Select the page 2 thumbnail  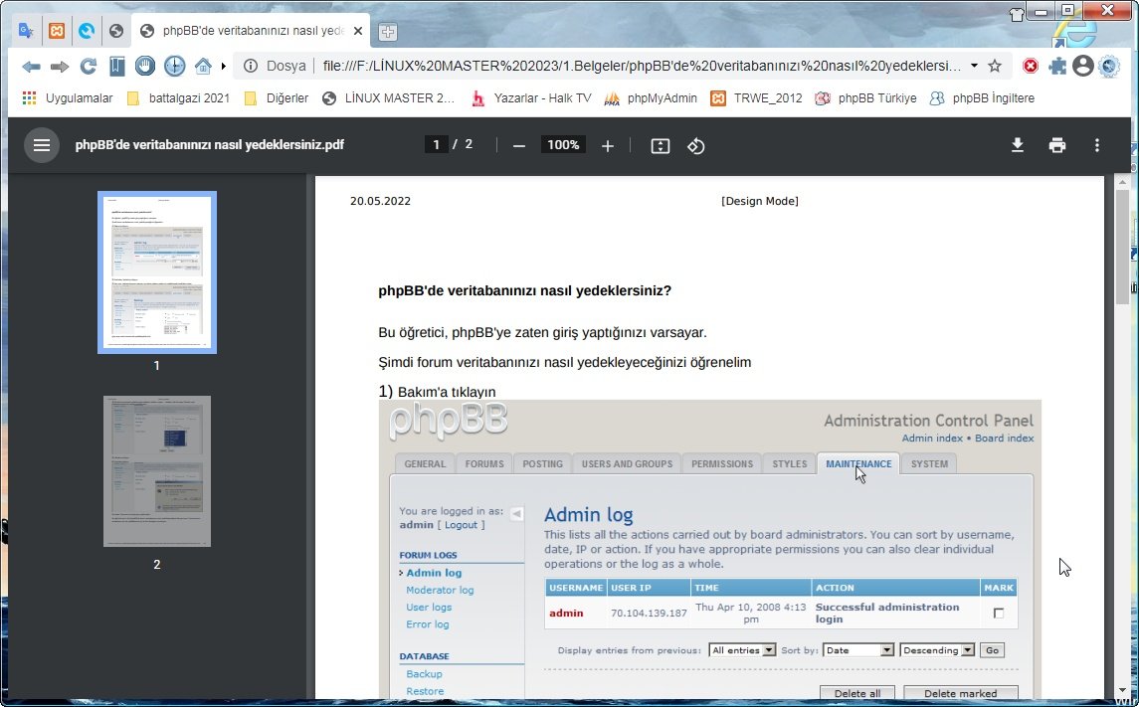pyautogui.click(x=157, y=471)
